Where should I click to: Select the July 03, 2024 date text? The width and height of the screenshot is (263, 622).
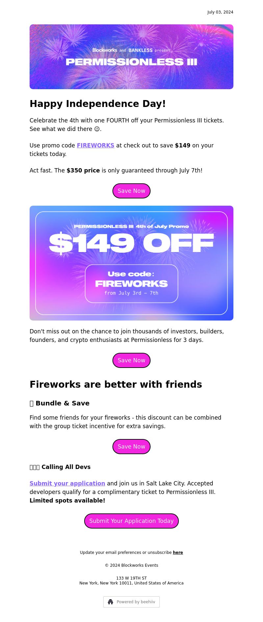(220, 12)
